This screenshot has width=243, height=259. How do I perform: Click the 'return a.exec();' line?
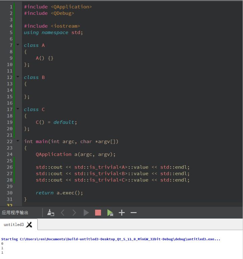59,193
